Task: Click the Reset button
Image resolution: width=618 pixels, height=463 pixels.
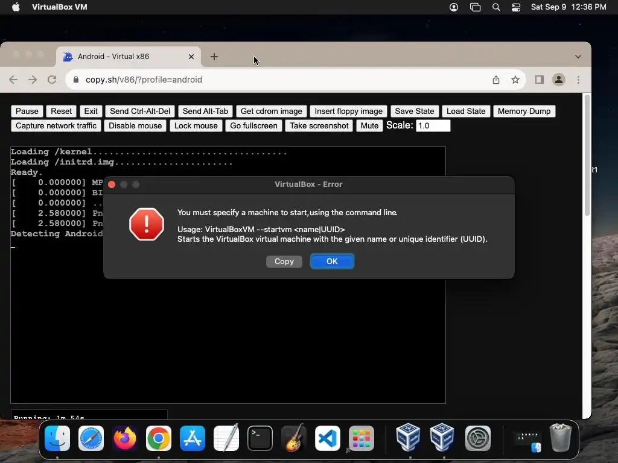Action: point(61,112)
